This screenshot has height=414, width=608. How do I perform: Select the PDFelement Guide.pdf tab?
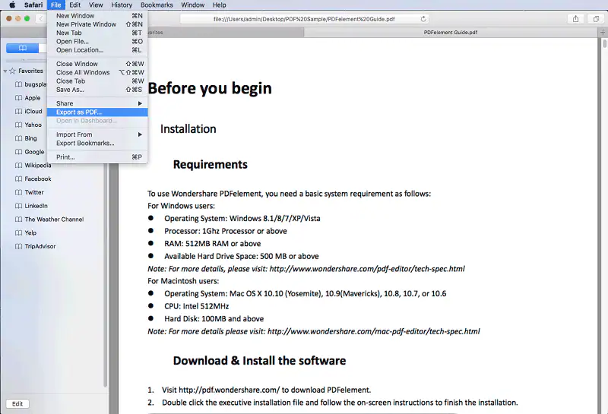coord(451,33)
